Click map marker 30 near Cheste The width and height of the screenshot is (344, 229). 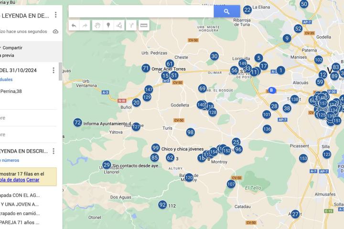[214, 56]
